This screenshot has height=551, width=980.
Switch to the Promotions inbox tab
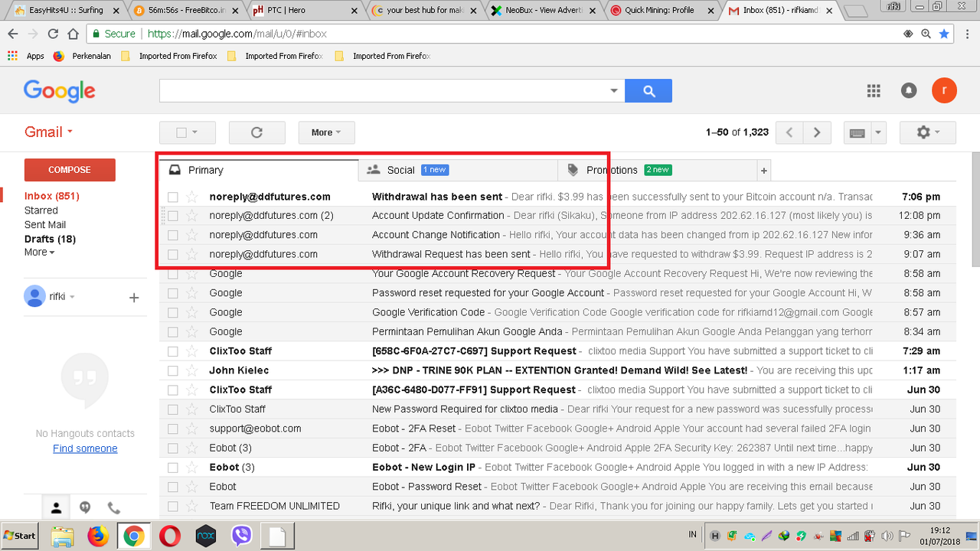(657, 170)
